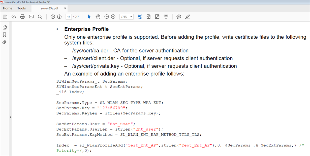Screen dimensions: 310x156
Task: Print the document
Action: pyautogui.click(x=22, y=17)
